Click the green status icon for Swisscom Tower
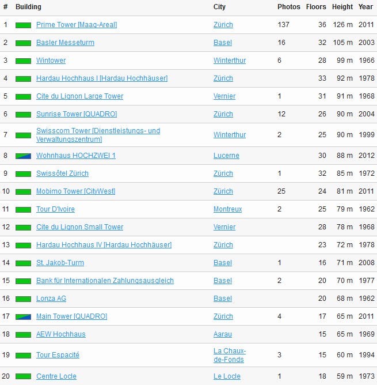 pyautogui.click(x=23, y=135)
